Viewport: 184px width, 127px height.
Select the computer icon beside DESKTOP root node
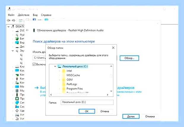coord(13,26)
